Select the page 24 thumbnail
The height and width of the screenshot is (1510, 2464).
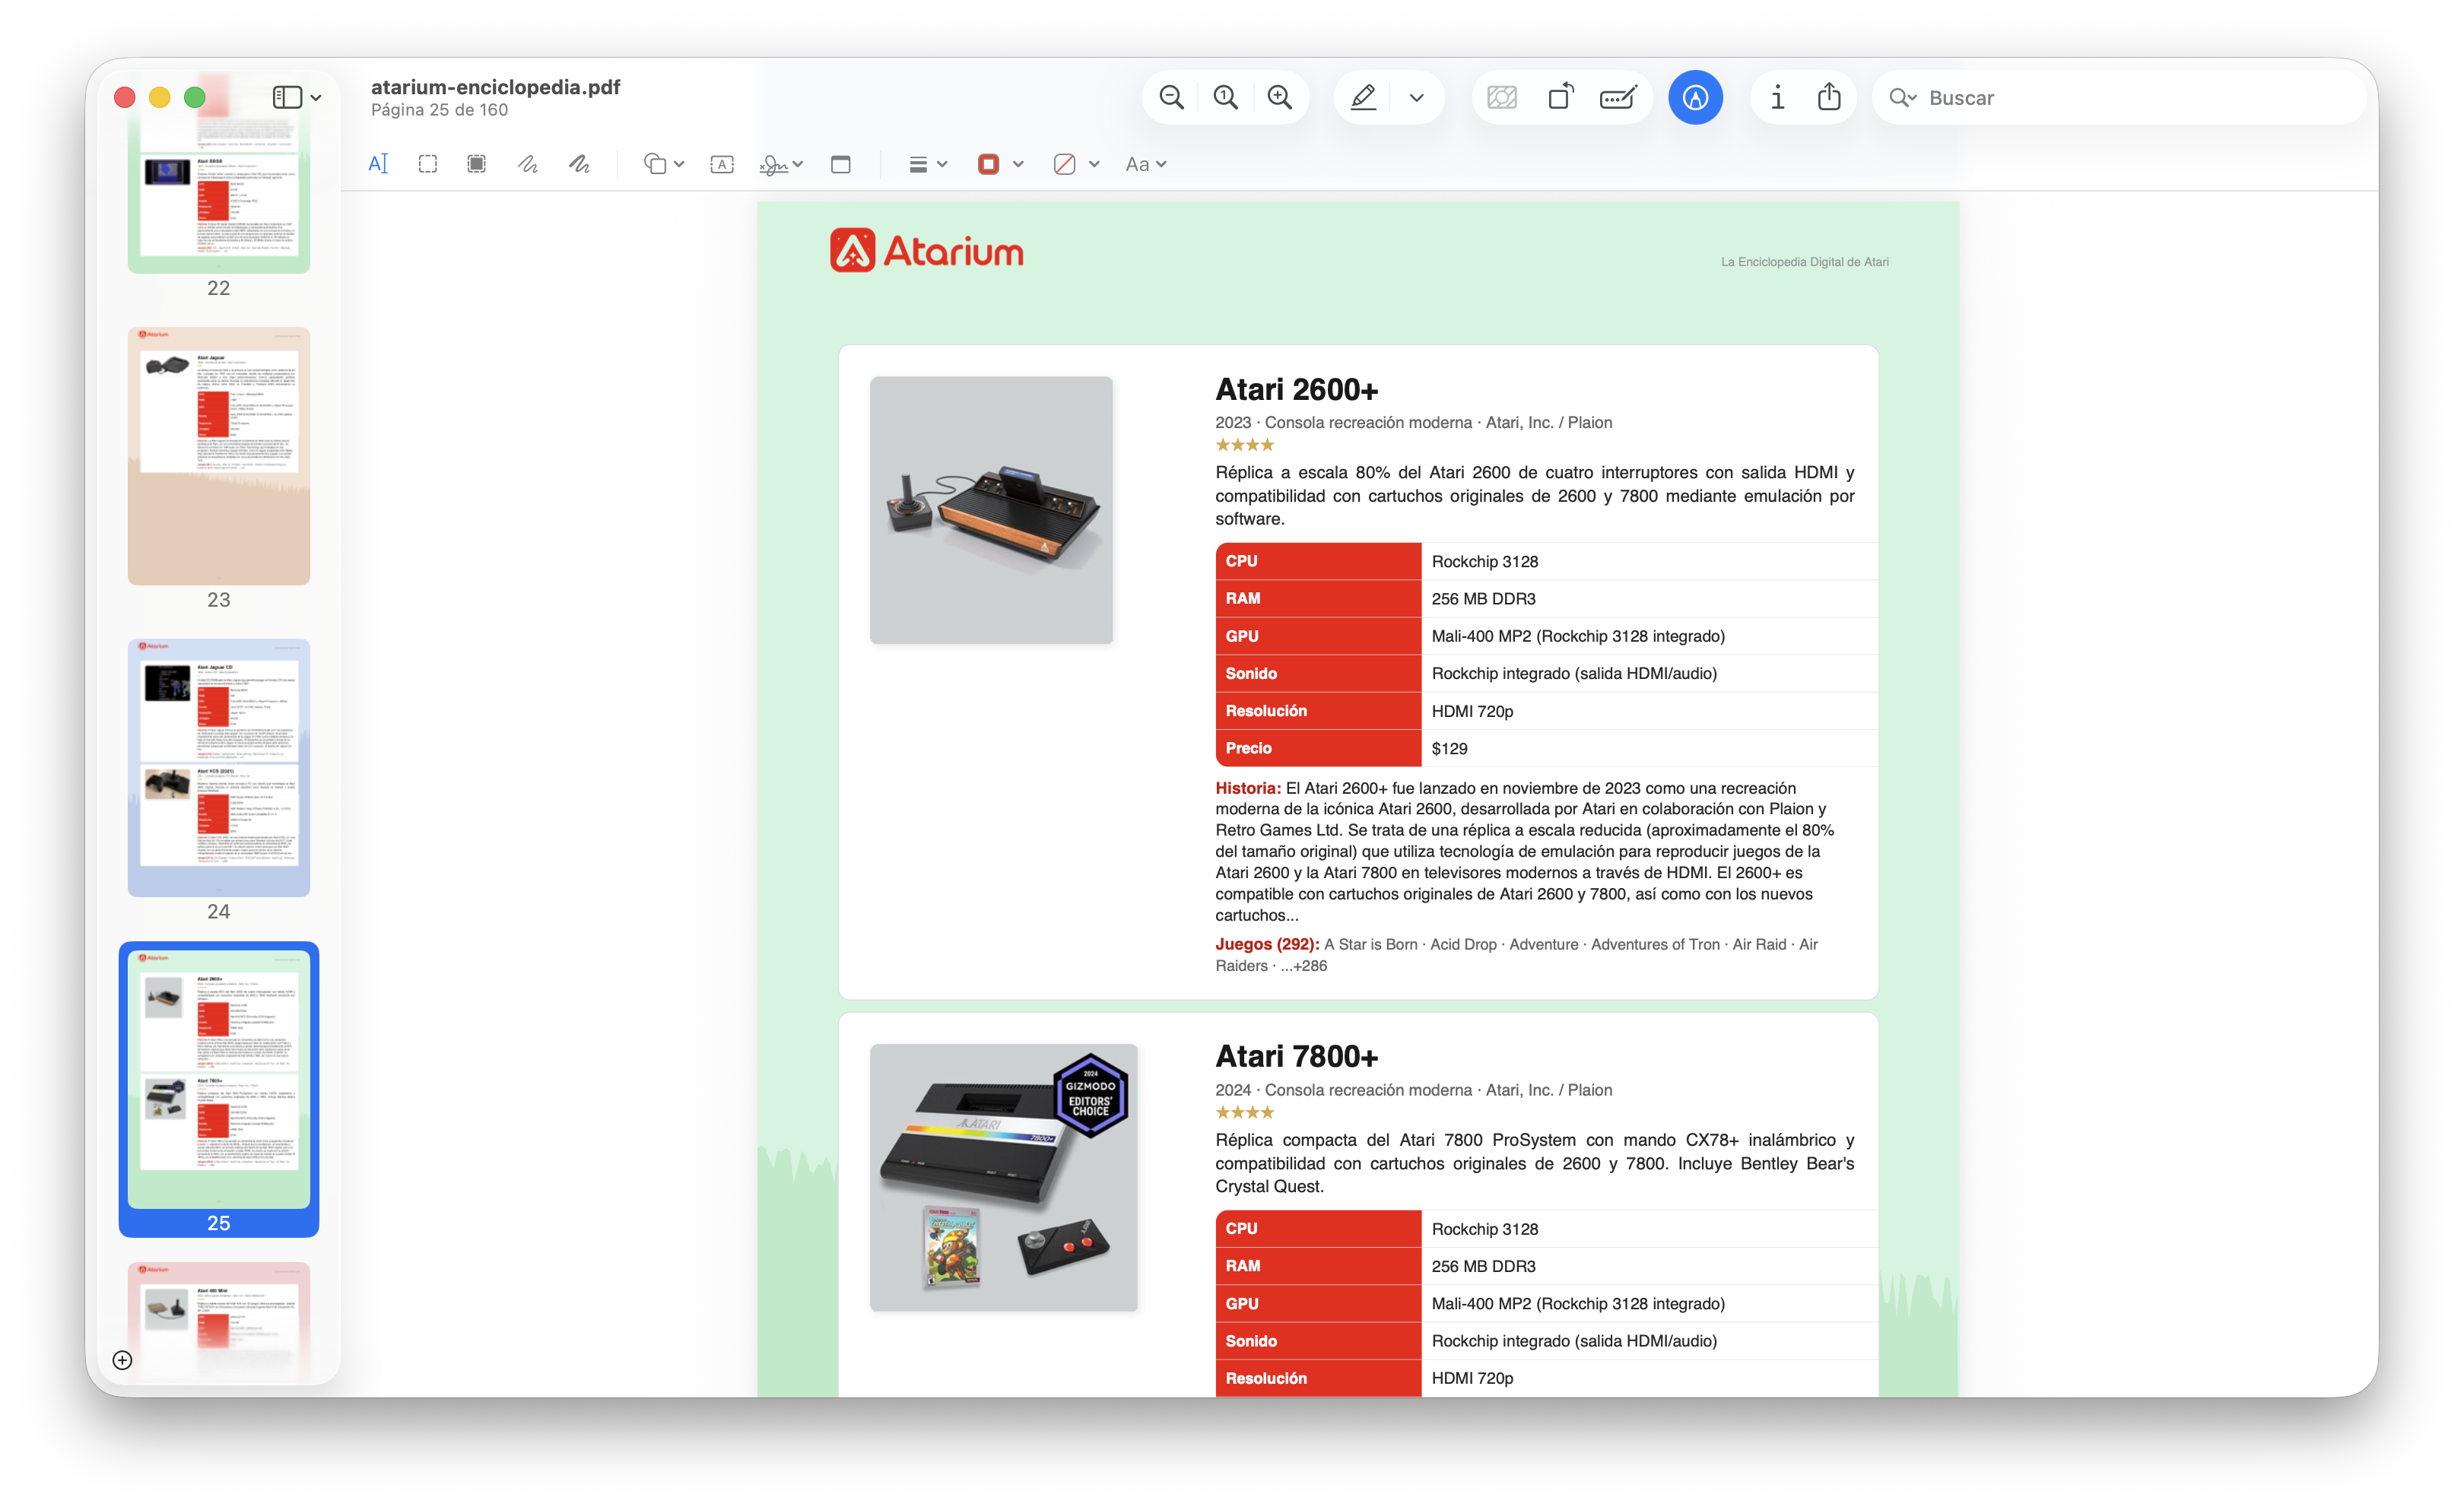click(x=219, y=768)
